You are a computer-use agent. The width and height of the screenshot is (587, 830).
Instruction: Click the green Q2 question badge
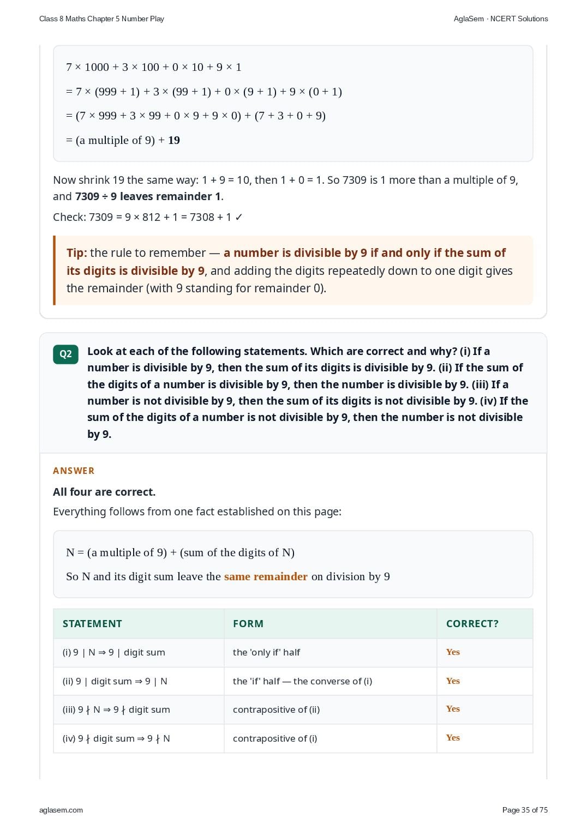tap(65, 354)
